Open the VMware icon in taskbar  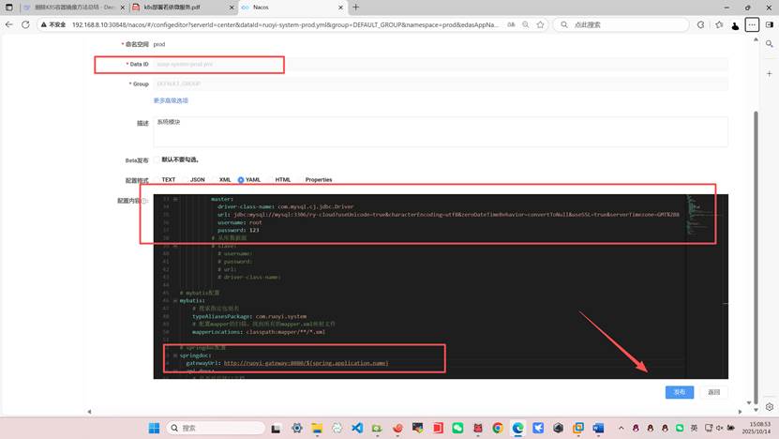click(578, 428)
